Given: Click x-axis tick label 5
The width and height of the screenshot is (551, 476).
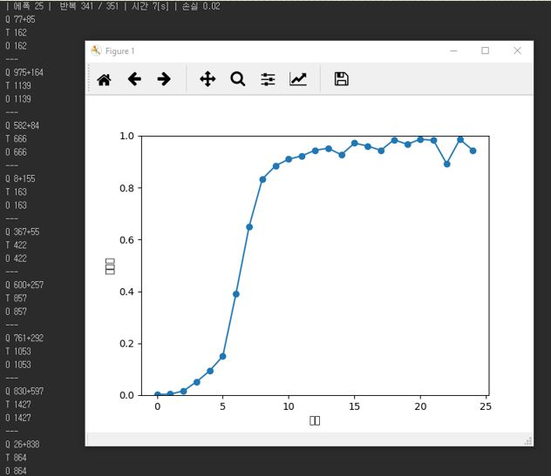Looking at the screenshot, I should 223,406.
